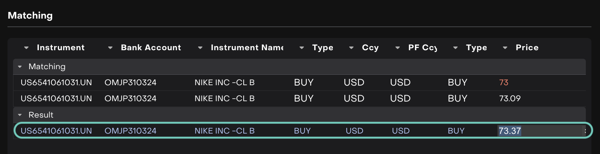Open the Bank Account column dropdown arrow
Screen dimensions: 600x154
[110, 48]
